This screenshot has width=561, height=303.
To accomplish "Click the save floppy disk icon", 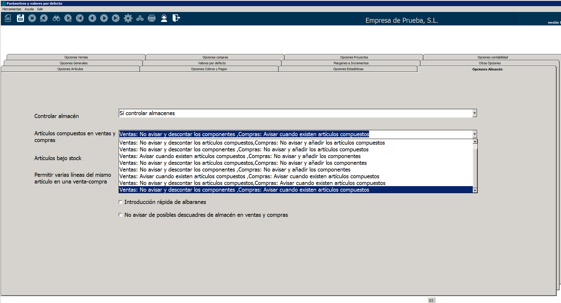I will [x=20, y=18].
